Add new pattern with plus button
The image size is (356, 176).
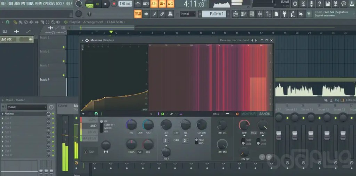tap(228, 14)
